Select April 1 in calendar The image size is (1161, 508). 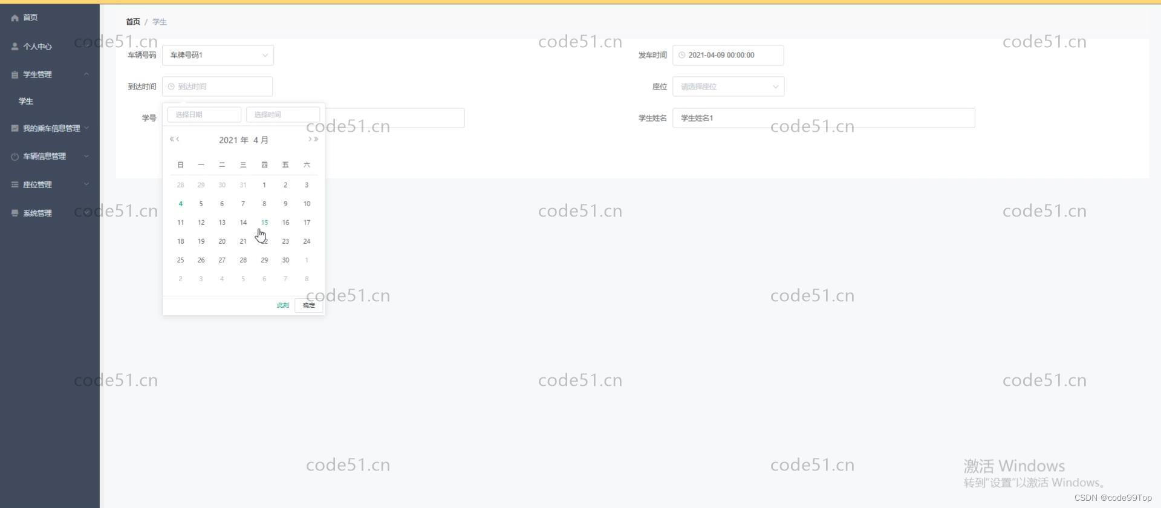pyautogui.click(x=264, y=185)
